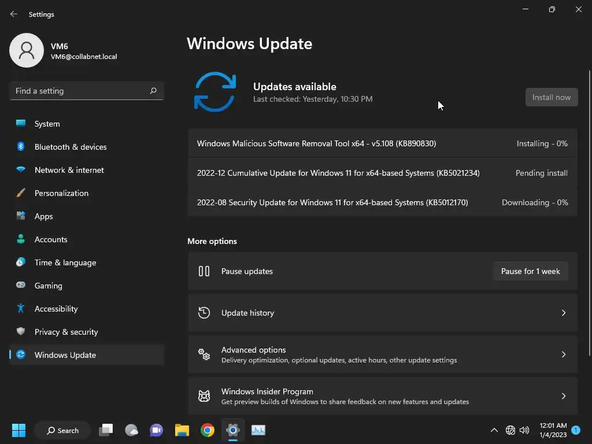Click the Personalization paintbrush icon
This screenshot has width=592, height=444.
pyautogui.click(x=21, y=193)
